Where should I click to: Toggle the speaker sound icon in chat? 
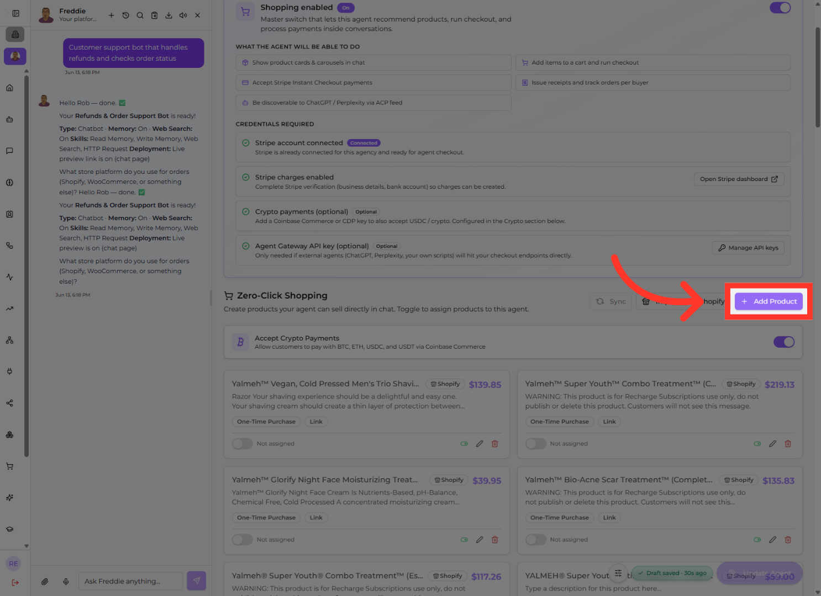pos(183,15)
